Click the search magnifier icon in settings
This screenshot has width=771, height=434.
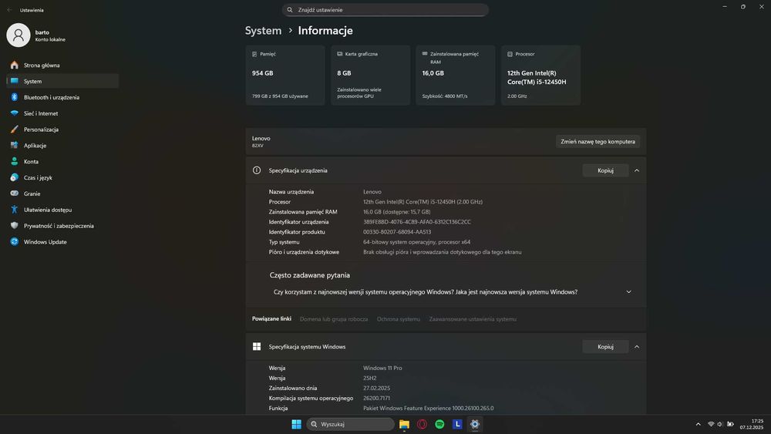tap(290, 10)
